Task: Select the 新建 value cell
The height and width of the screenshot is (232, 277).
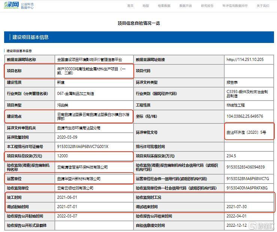Action: (94, 83)
